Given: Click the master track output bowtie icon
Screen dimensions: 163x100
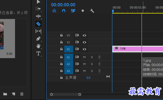Looking at the screenshot, I should coord(108,77).
